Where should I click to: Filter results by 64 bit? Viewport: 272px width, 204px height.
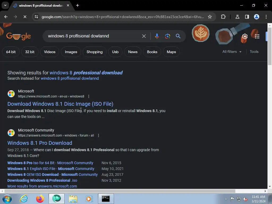click(11, 52)
